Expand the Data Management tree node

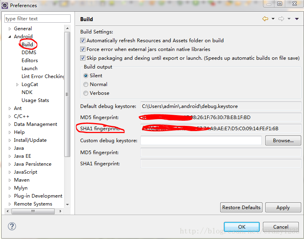coord(10,124)
